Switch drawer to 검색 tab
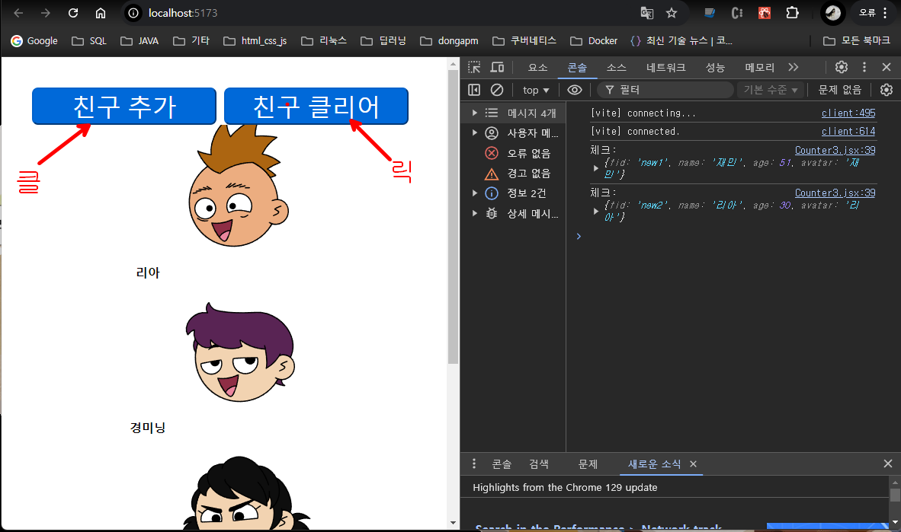 [x=538, y=464]
